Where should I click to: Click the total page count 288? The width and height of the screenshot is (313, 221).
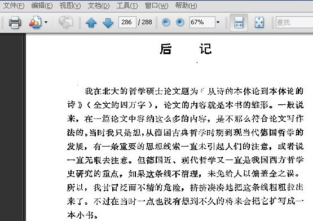(147, 22)
